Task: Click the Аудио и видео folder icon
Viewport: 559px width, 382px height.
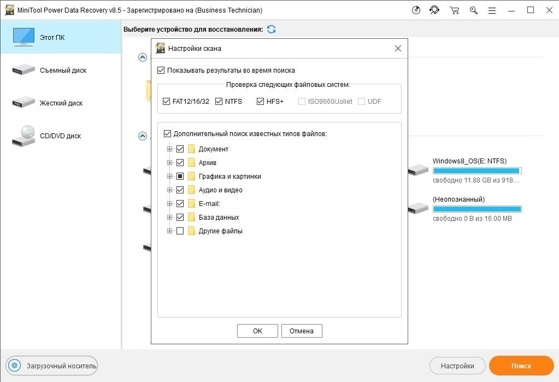Action: 192,190
